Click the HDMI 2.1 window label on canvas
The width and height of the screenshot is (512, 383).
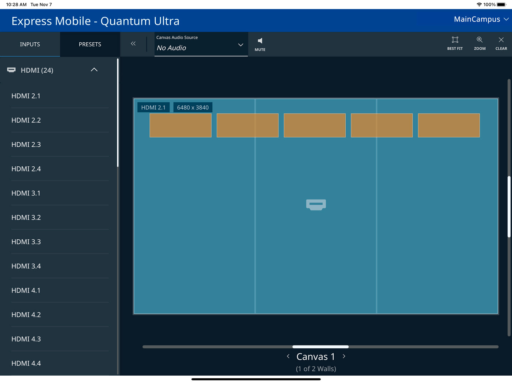[x=153, y=107]
